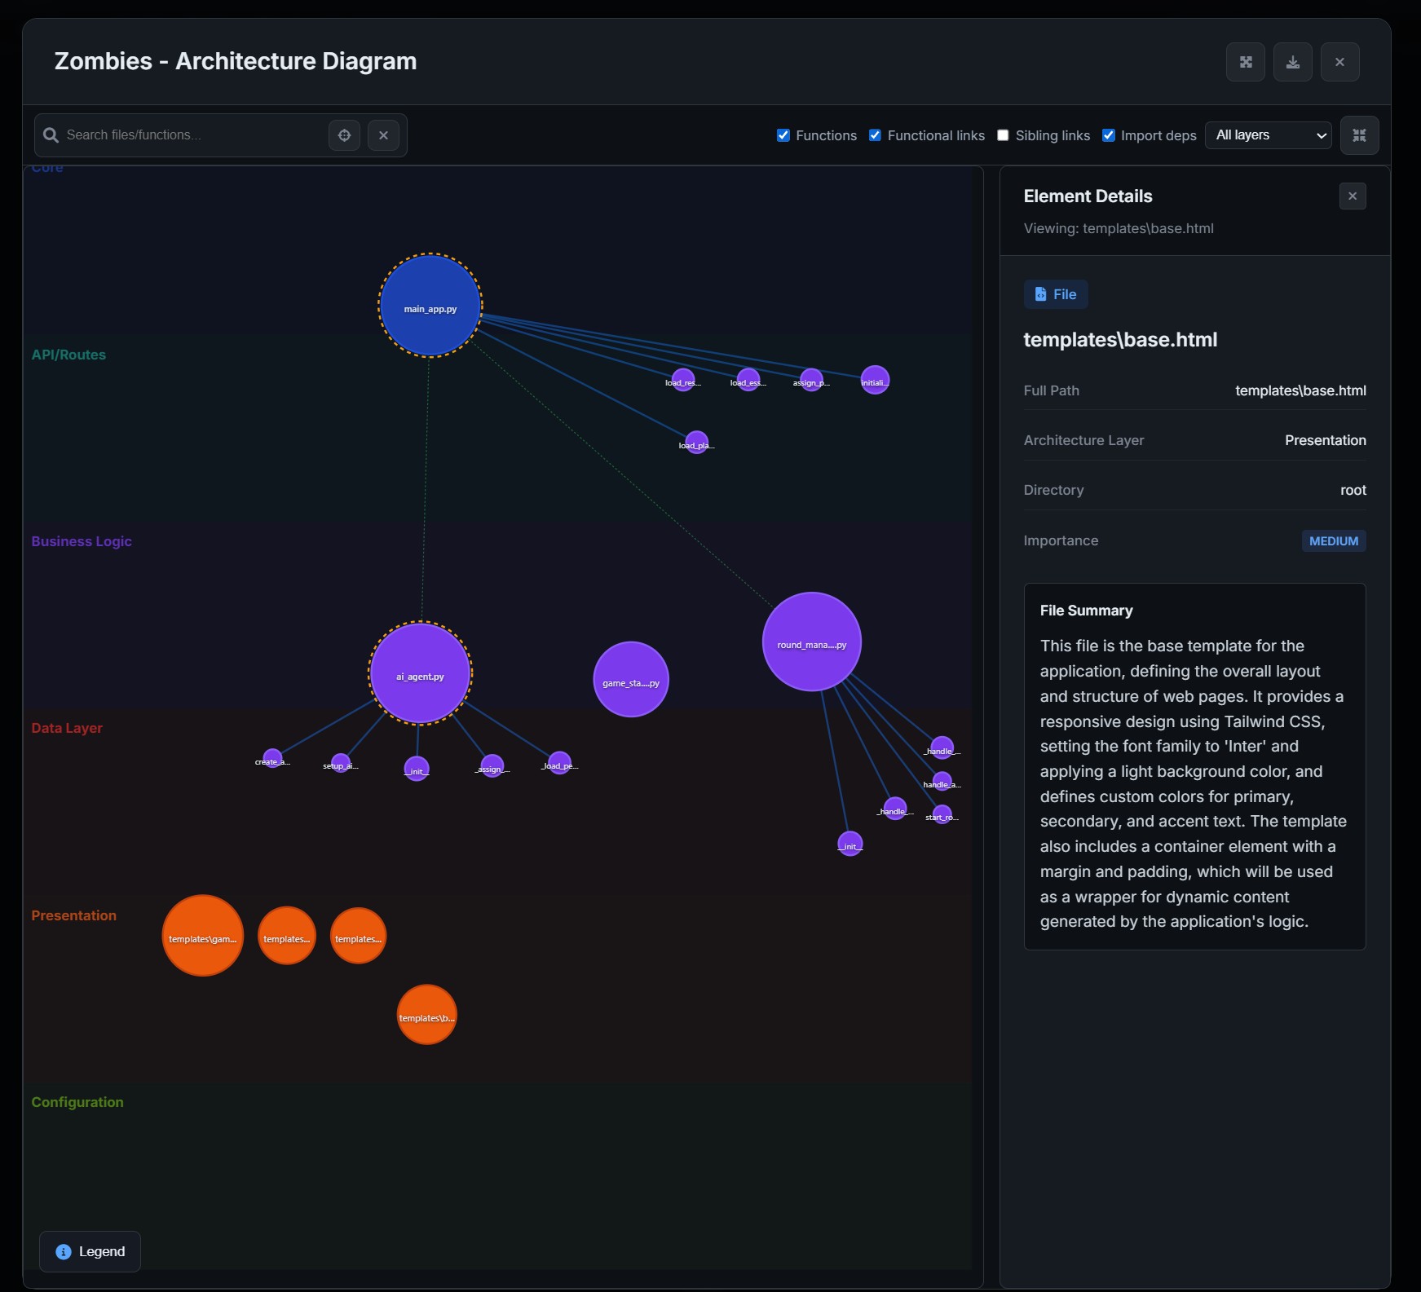Open the All layers dropdown
The height and width of the screenshot is (1292, 1421).
point(1267,135)
